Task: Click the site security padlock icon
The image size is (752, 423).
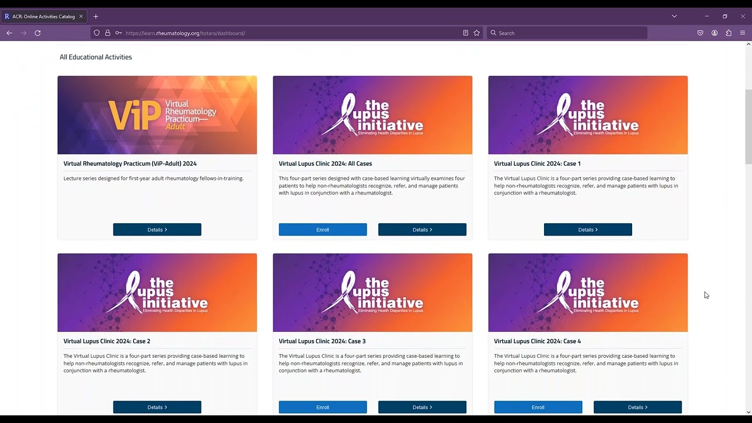Action: pos(108,33)
